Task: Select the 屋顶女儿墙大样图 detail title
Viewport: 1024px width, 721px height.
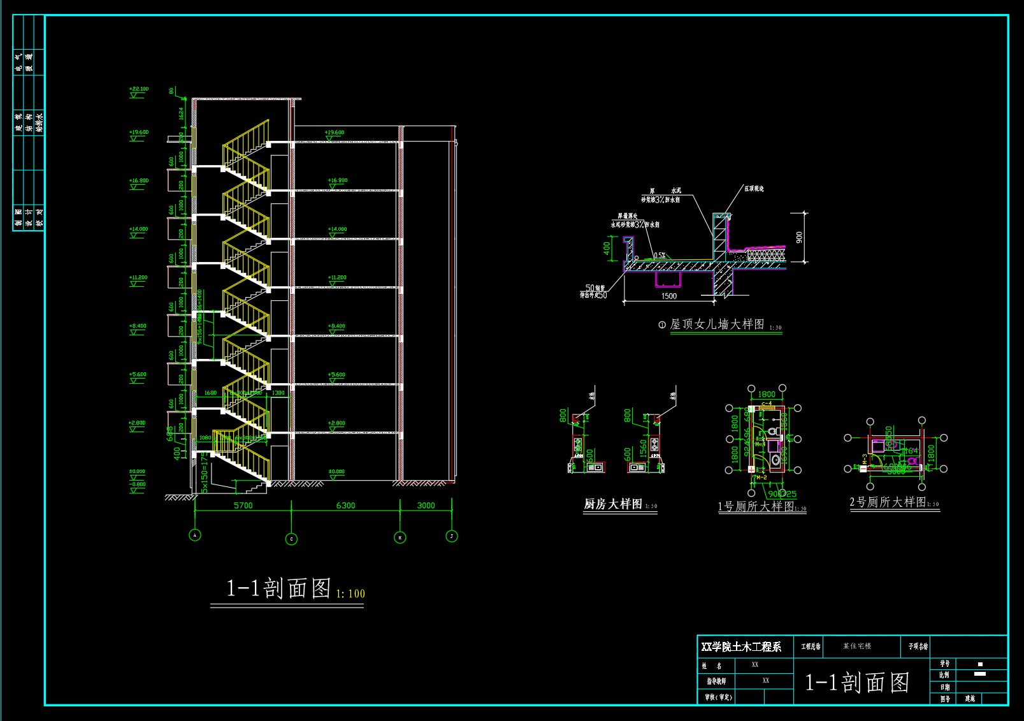Action: [x=717, y=324]
